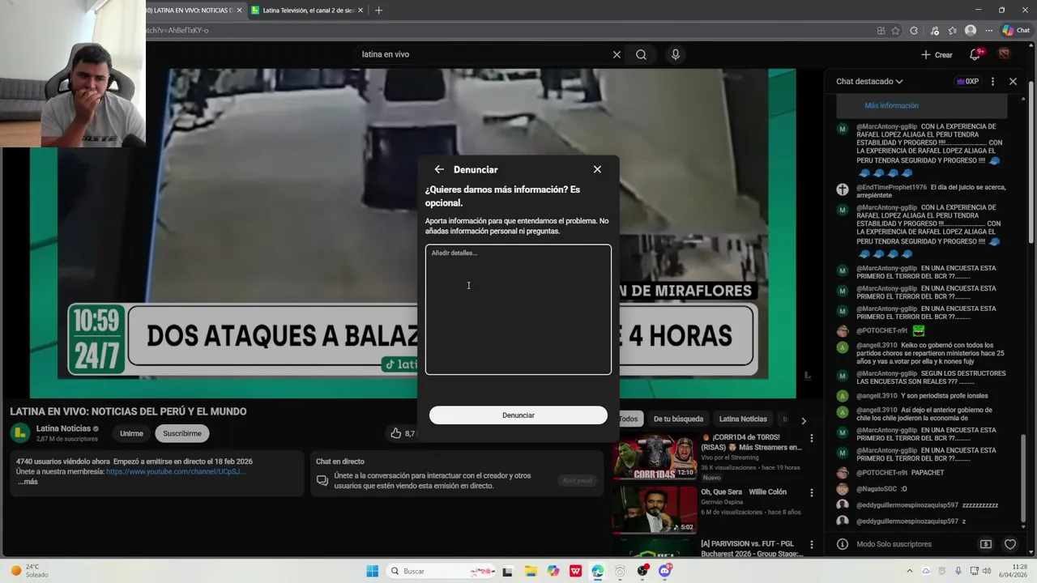Screen dimensions: 1037x583
Task: Open Edge settings ellipsis menu
Action: pos(988,31)
